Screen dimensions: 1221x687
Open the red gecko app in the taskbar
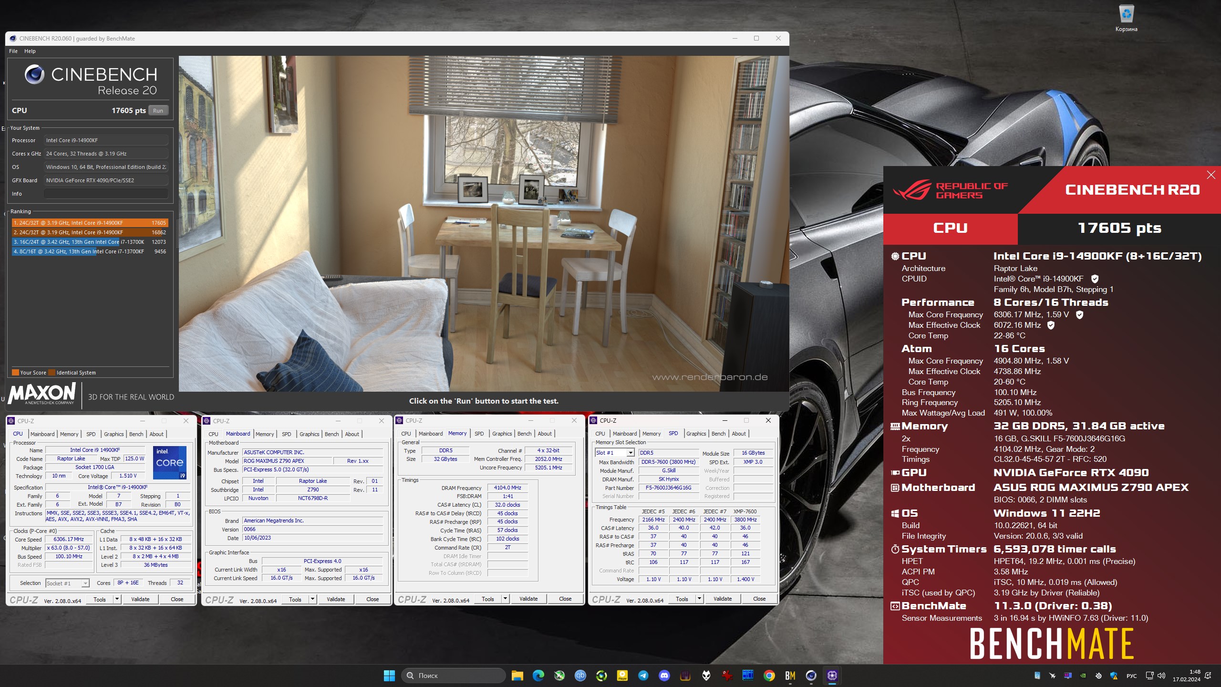(x=727, y=676)
